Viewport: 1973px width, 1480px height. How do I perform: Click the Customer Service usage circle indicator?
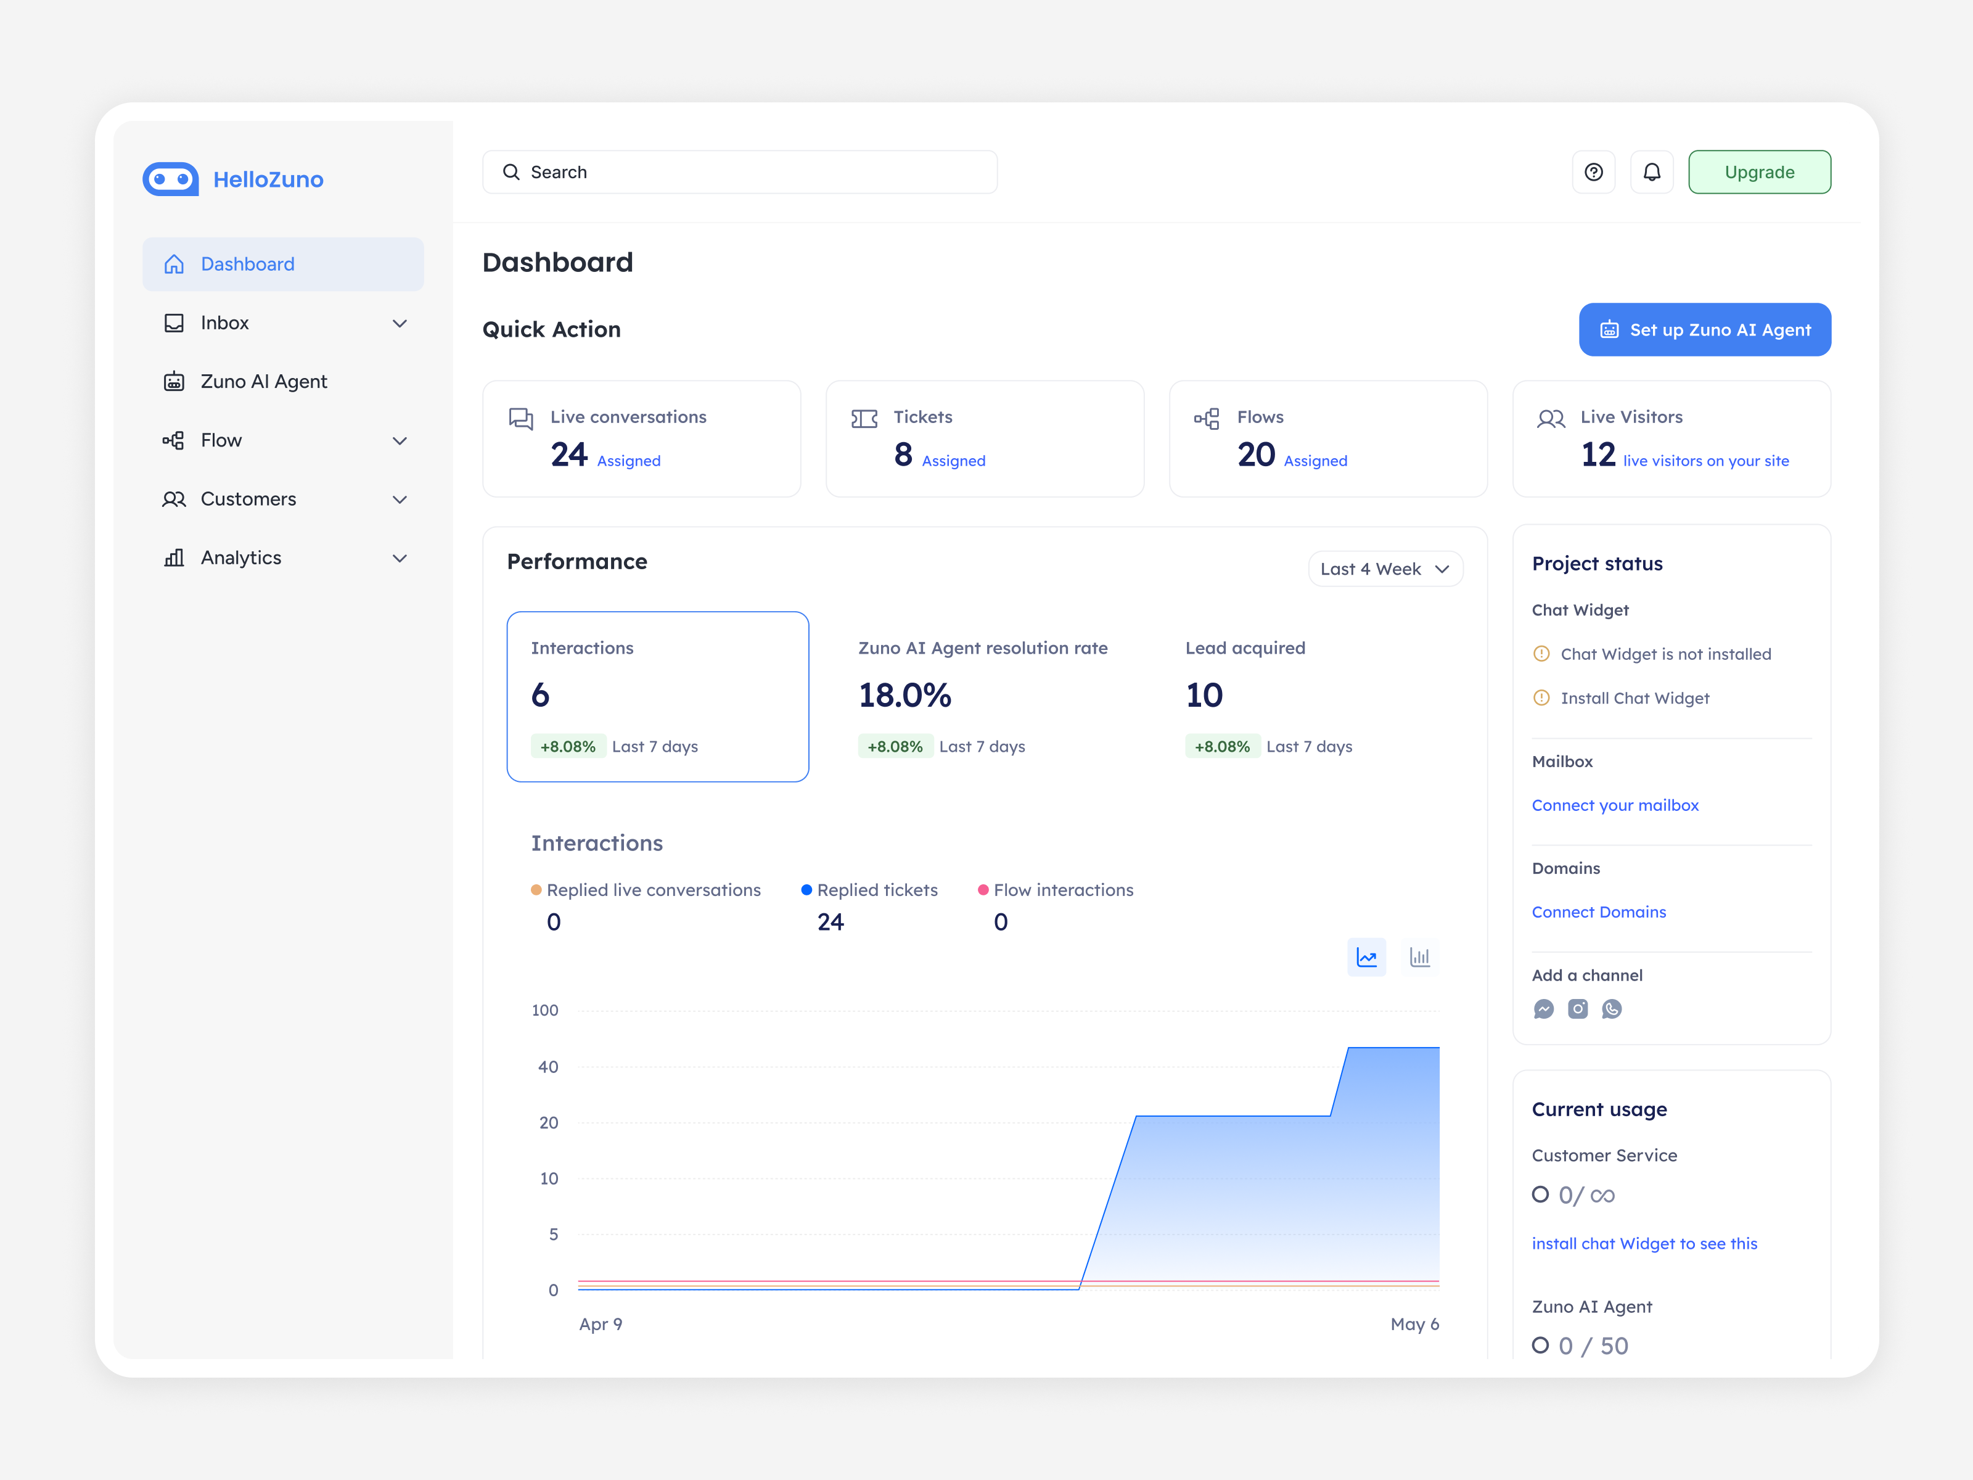click(1540, 1194)
